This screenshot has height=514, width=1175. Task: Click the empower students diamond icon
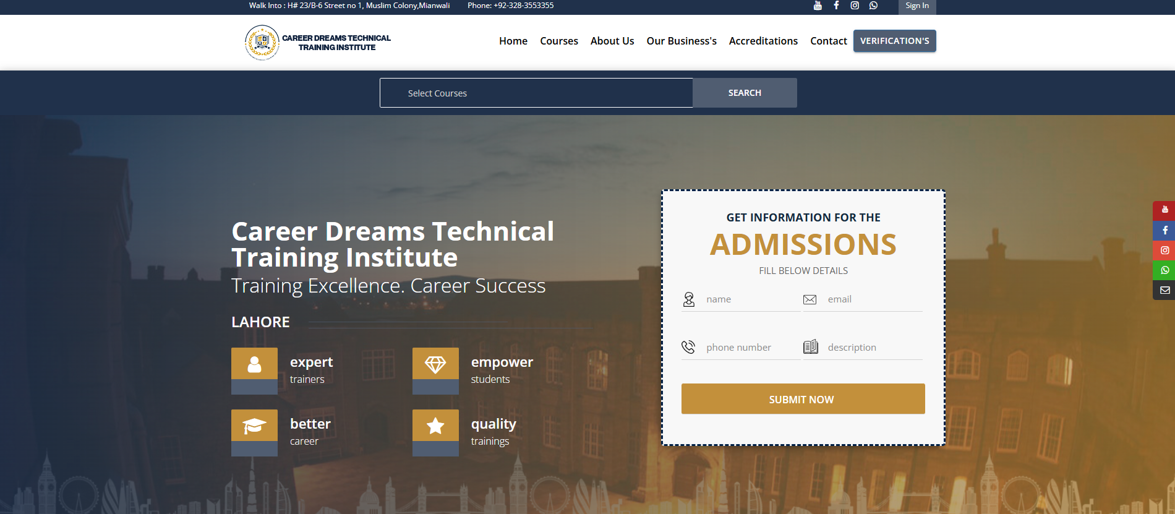point(435,364)
